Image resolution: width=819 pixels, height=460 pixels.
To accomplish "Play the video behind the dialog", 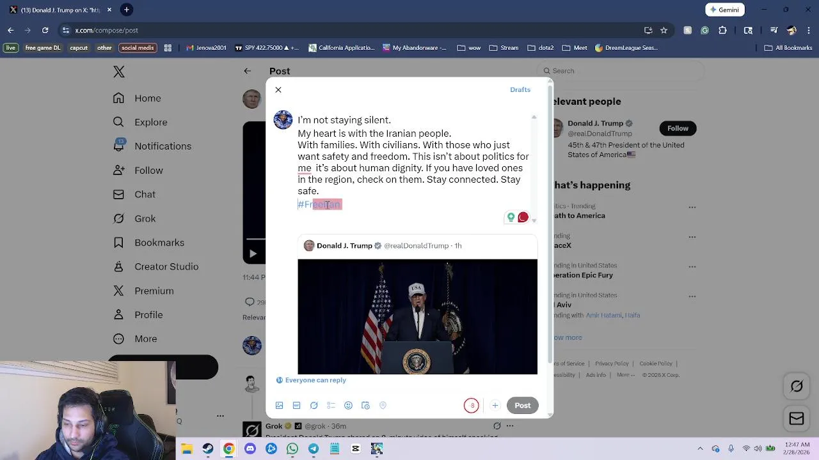I will coord(253,254).
